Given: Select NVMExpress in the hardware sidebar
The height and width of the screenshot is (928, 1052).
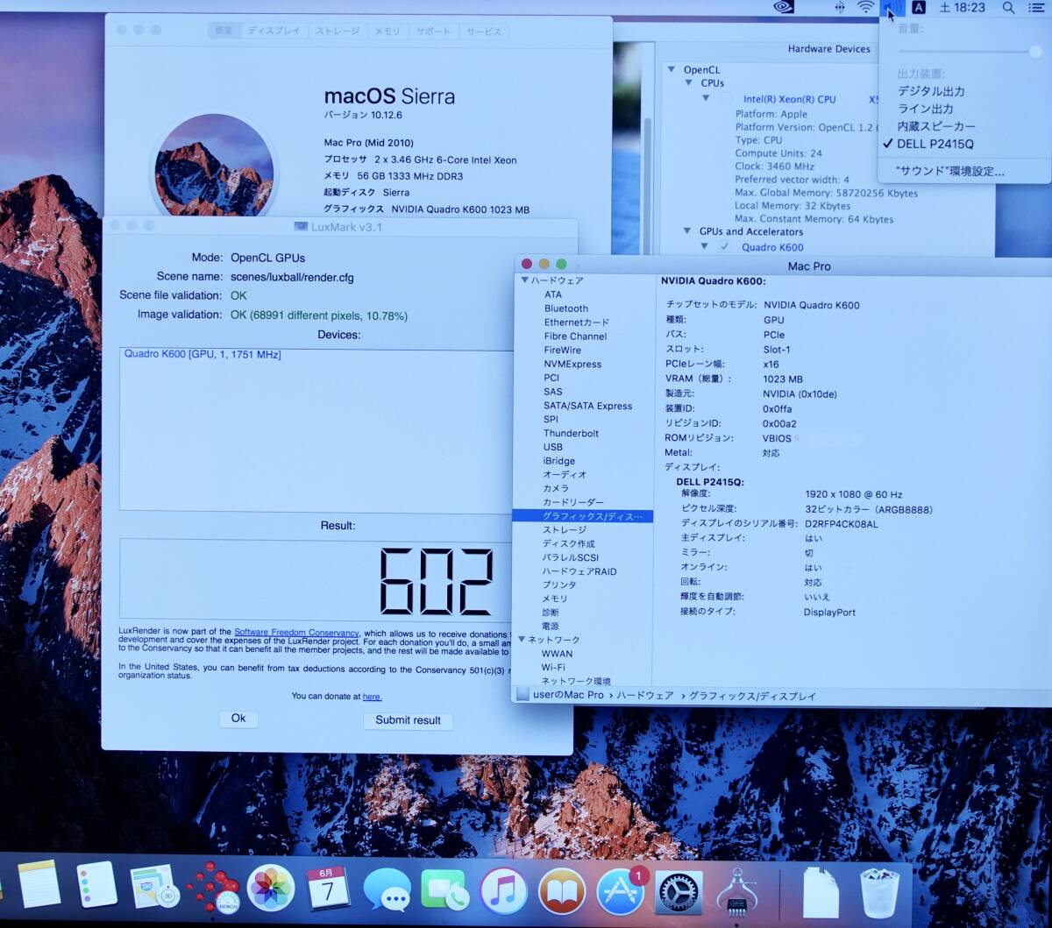Looking at the screenshot, I should coord(572,364).
